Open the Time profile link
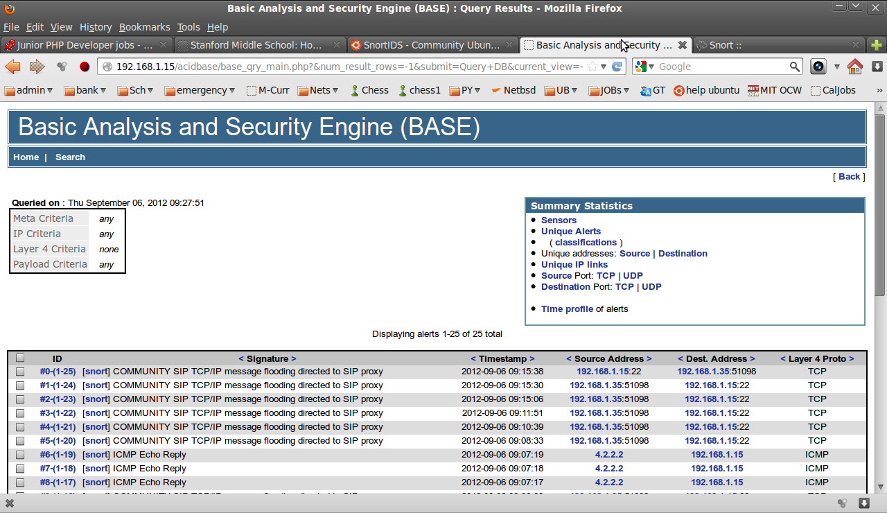The image size is (887, 513). (x=567, y=309)
